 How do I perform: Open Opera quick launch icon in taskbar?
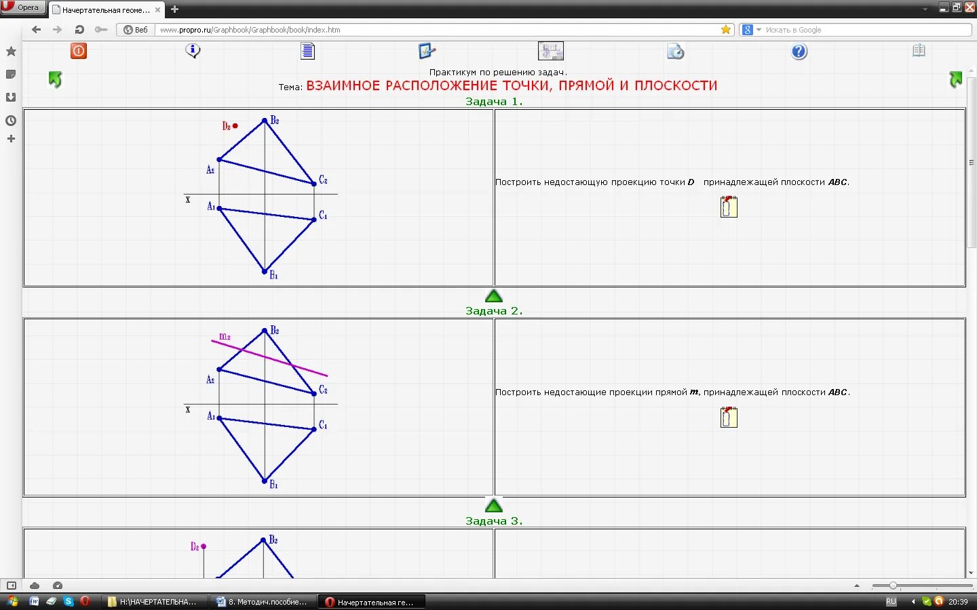click(85, 601)
